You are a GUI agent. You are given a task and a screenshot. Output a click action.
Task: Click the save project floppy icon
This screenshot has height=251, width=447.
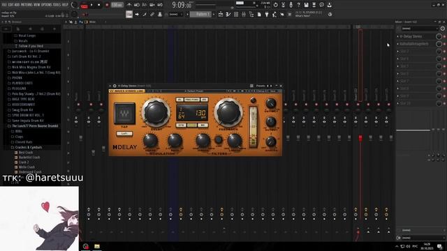pyautogui.click(x=306, y=5)
